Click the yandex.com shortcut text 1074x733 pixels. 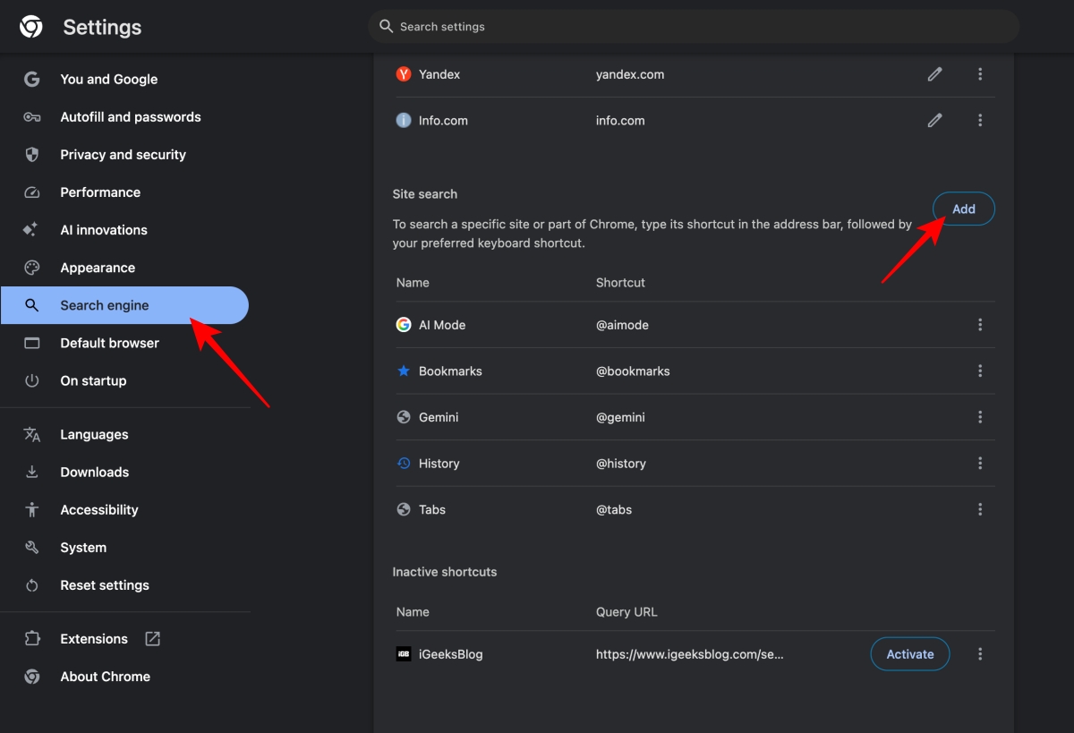click(x=630, y=74)
